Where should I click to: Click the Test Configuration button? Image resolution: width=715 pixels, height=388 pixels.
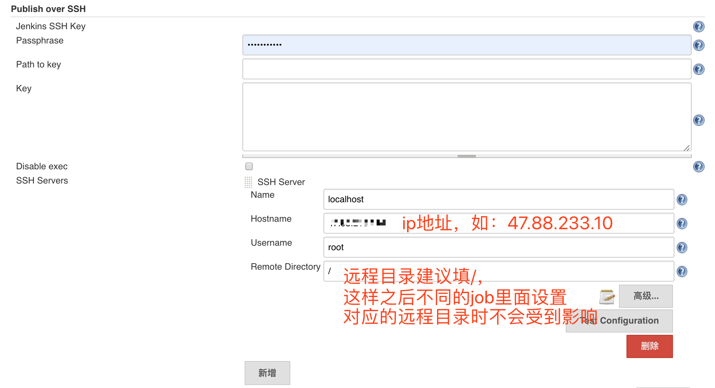619,321
